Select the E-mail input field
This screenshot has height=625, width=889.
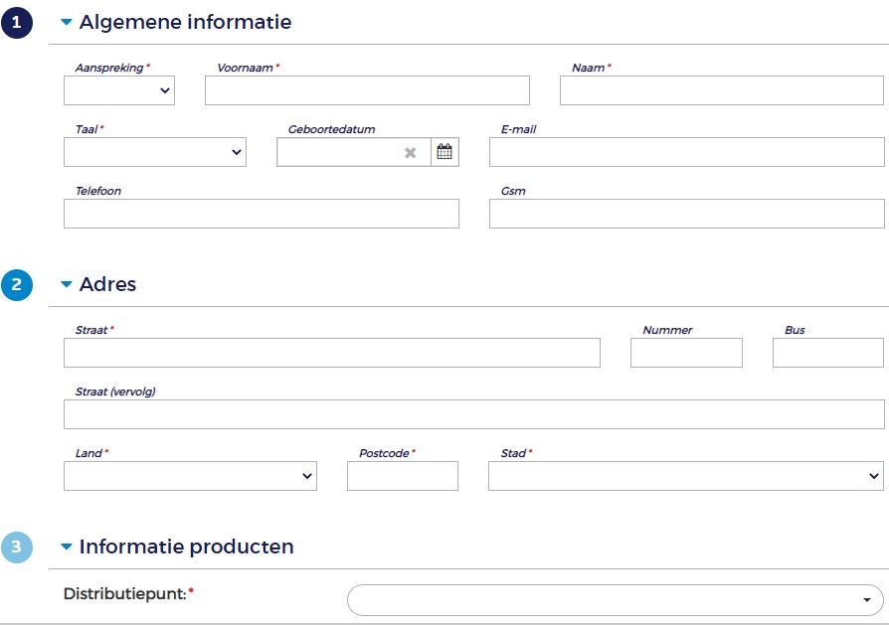(x=686, y=152)
